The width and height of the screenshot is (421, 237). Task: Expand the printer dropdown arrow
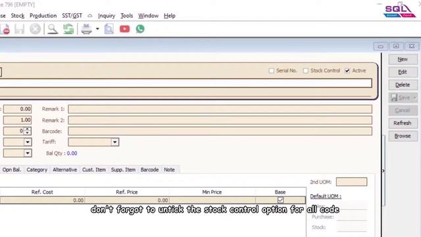[97, 29]
